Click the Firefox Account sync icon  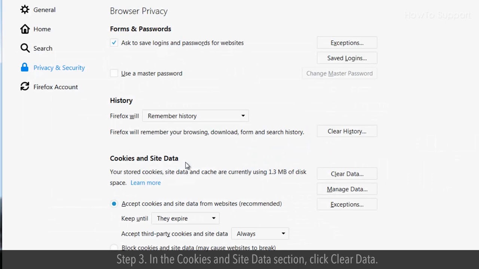point(25,87)
